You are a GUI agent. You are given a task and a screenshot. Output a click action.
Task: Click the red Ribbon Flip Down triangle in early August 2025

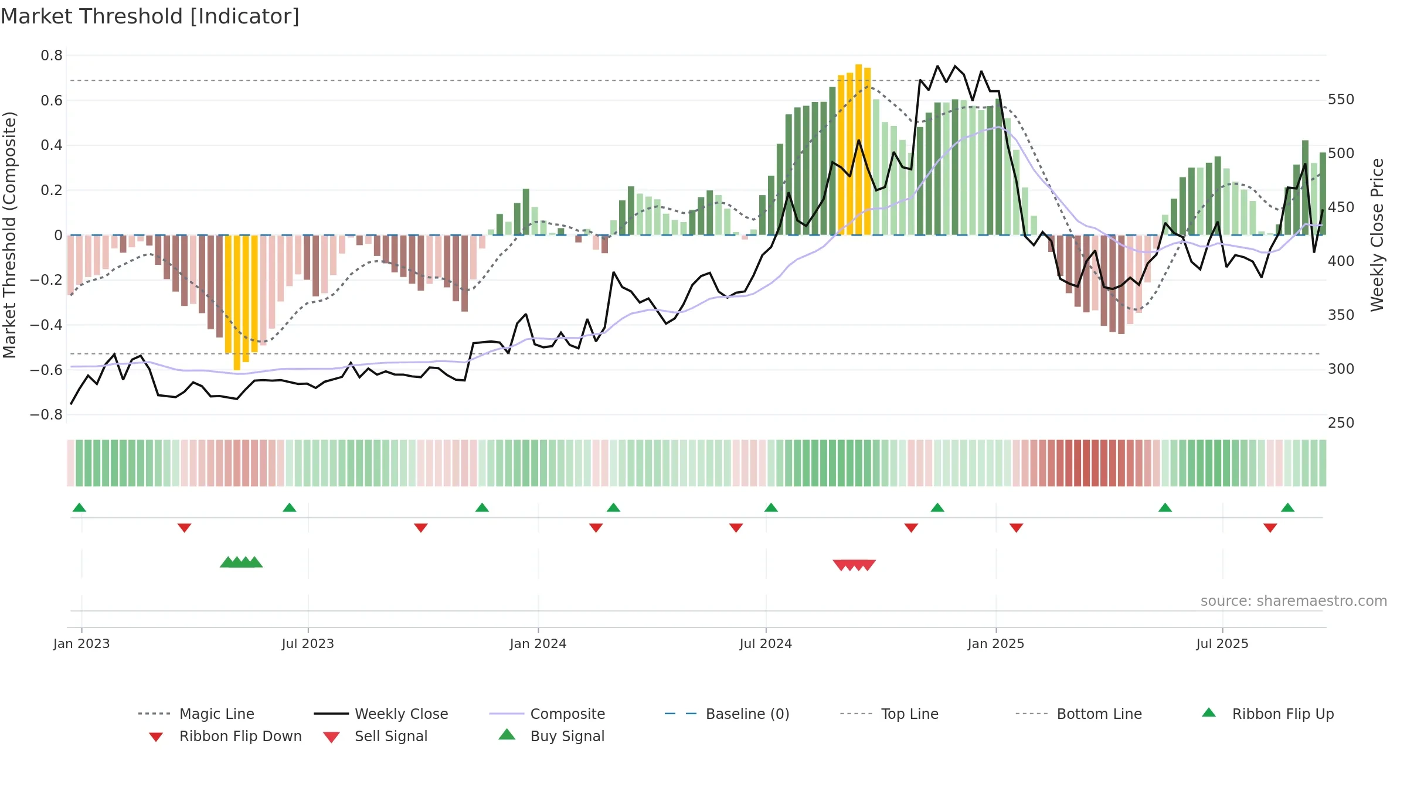[1270, 528]
